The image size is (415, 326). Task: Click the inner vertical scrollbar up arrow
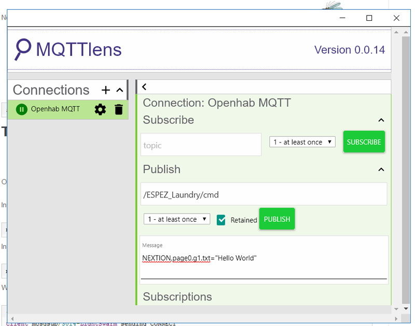(x=396, y=32)
